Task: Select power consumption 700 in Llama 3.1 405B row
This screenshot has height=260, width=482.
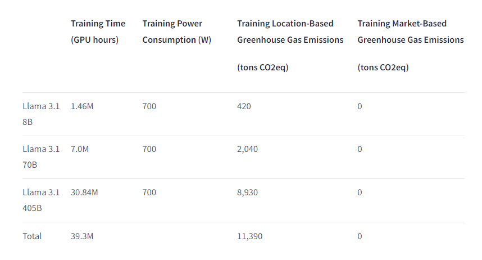Action: coord(149,192)
